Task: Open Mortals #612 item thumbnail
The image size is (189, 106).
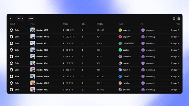Action: 33,89
